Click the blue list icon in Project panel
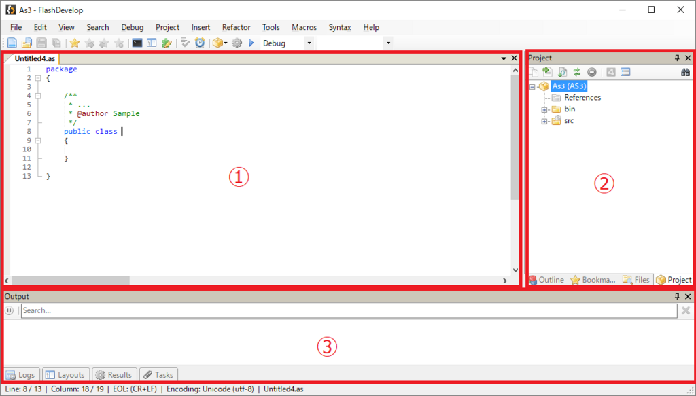 tap(625, 72)
